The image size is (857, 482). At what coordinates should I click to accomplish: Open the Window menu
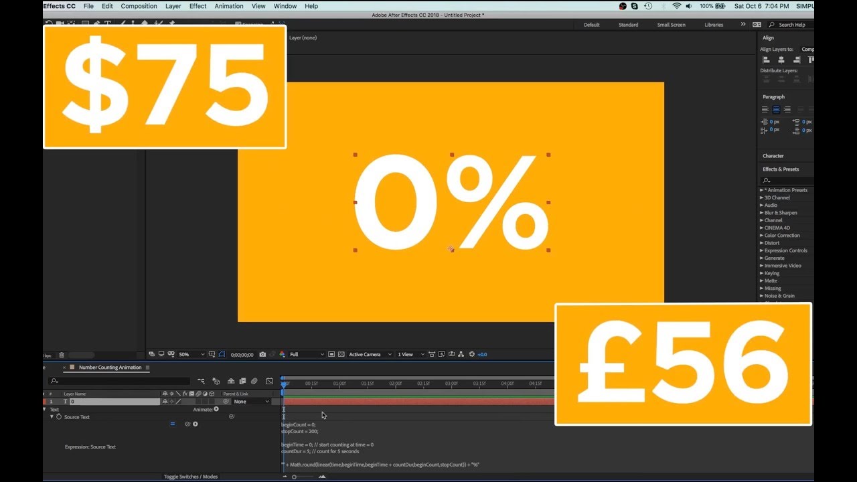285,6
